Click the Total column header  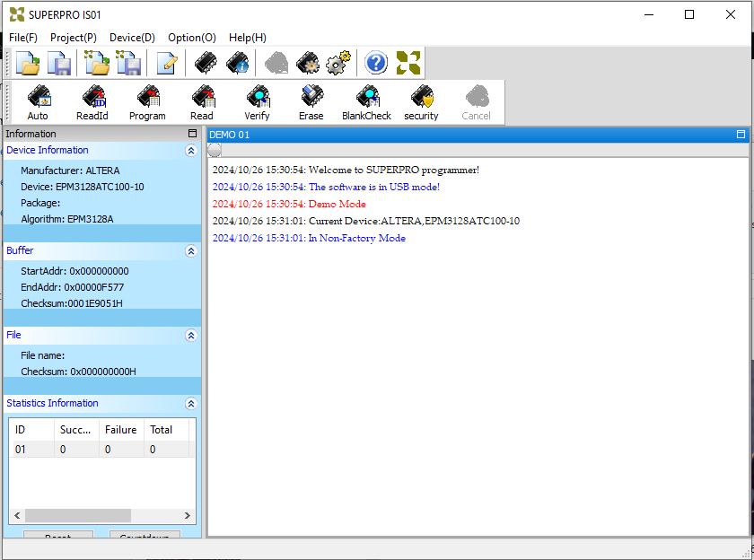166,429
